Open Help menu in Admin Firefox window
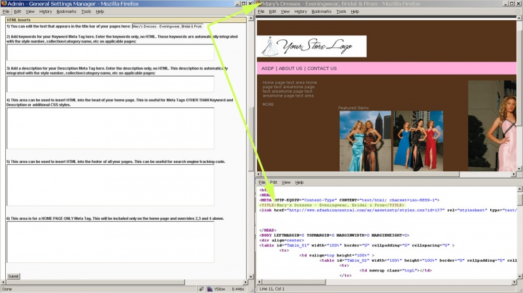Viewport: 523px width, 293px height. coord(100,11)
